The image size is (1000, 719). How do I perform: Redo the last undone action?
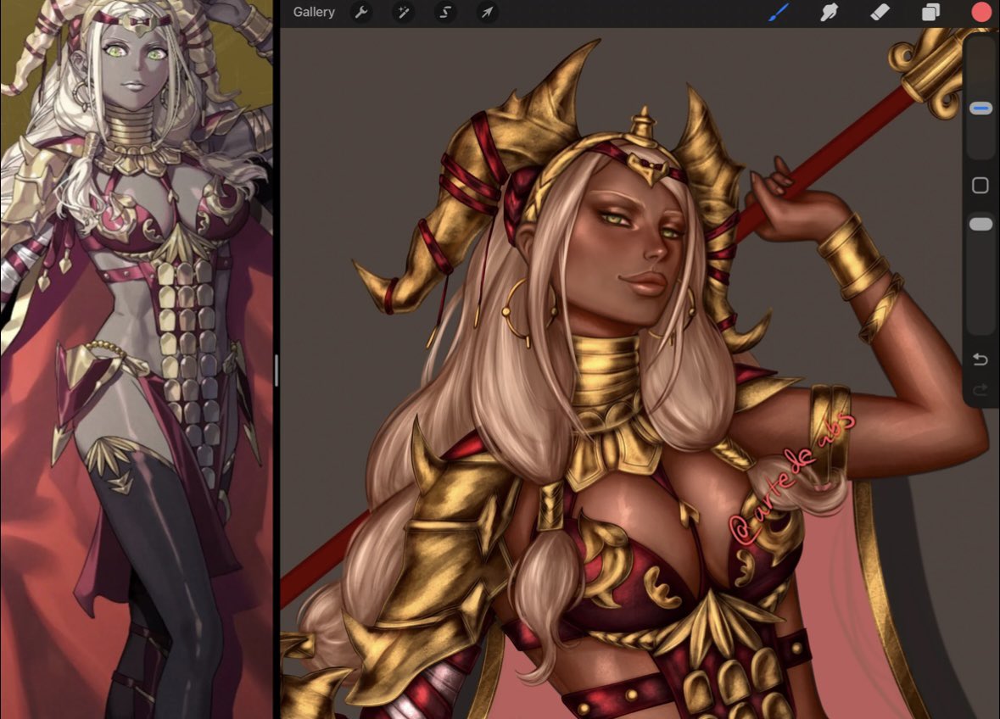[x=980, y=390]
